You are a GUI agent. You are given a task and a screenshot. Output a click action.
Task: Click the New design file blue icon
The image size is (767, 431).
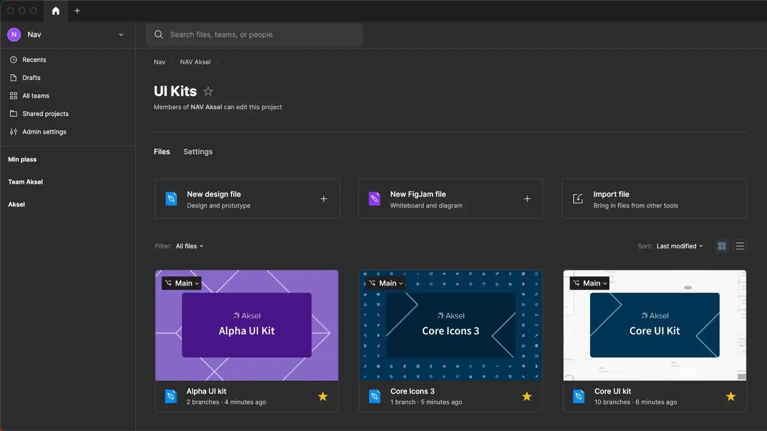click(x=171, y=199)
